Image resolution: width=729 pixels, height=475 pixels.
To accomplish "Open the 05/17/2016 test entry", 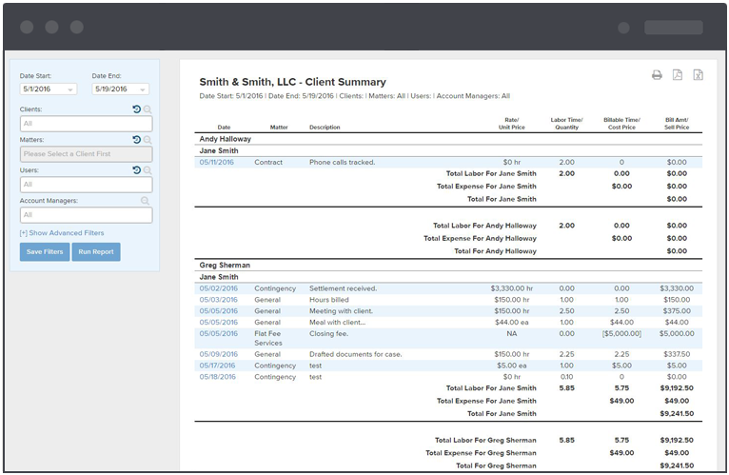I will (218, 366).
